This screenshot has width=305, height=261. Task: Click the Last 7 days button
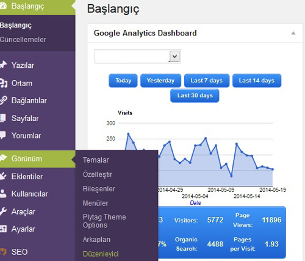[x=207, y=81]
